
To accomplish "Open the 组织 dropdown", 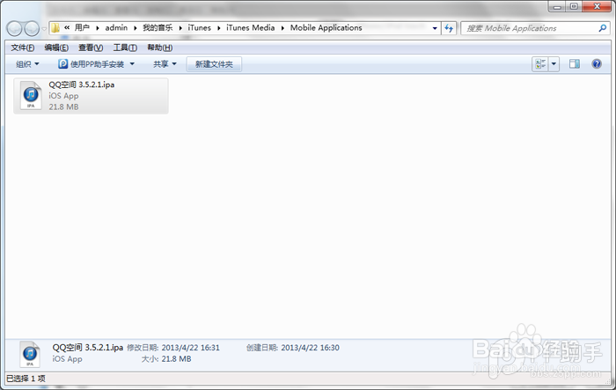I will click(27, 64).
